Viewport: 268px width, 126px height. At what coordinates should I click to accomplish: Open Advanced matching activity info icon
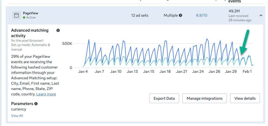[x=58, y=30]
